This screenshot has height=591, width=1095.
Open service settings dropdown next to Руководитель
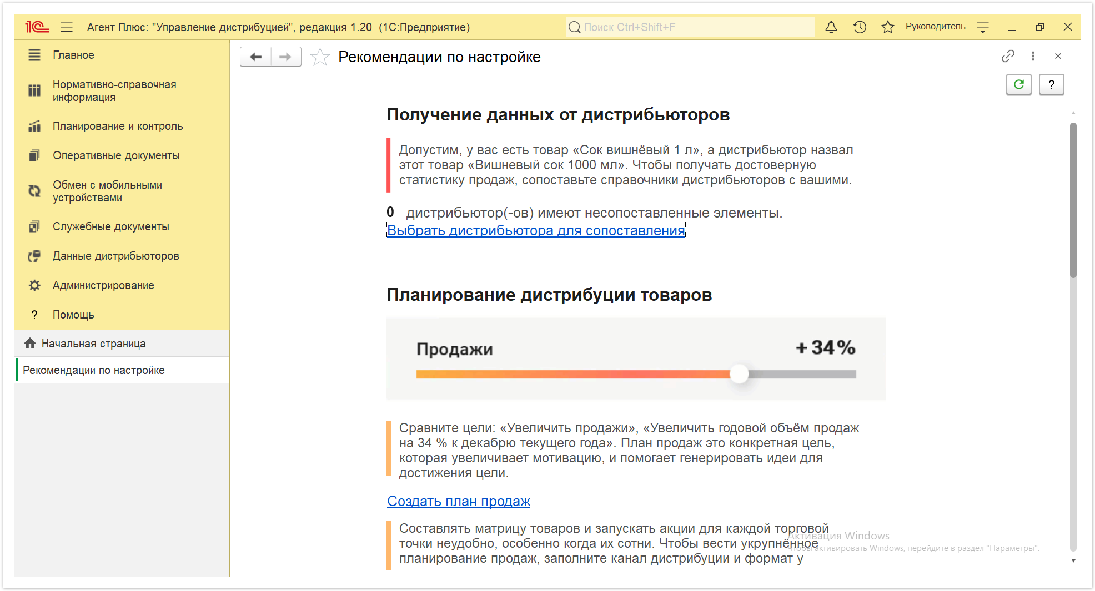(x=983, y=27)
